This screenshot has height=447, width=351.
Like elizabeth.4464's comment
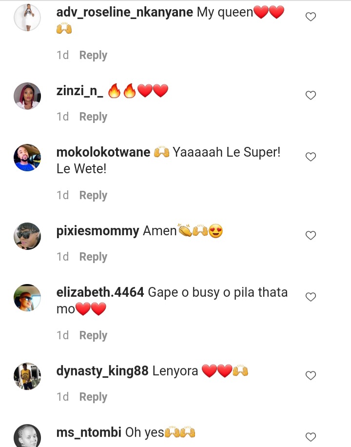[x=311, y=297]
